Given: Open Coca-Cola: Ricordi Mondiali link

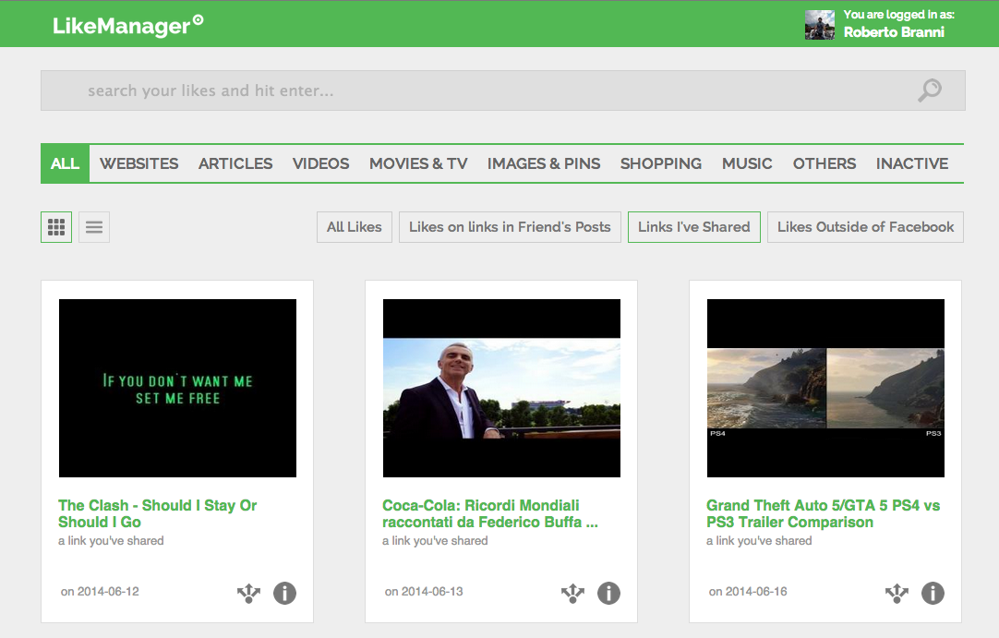Looking at the screenshot, I should [490, 513].
